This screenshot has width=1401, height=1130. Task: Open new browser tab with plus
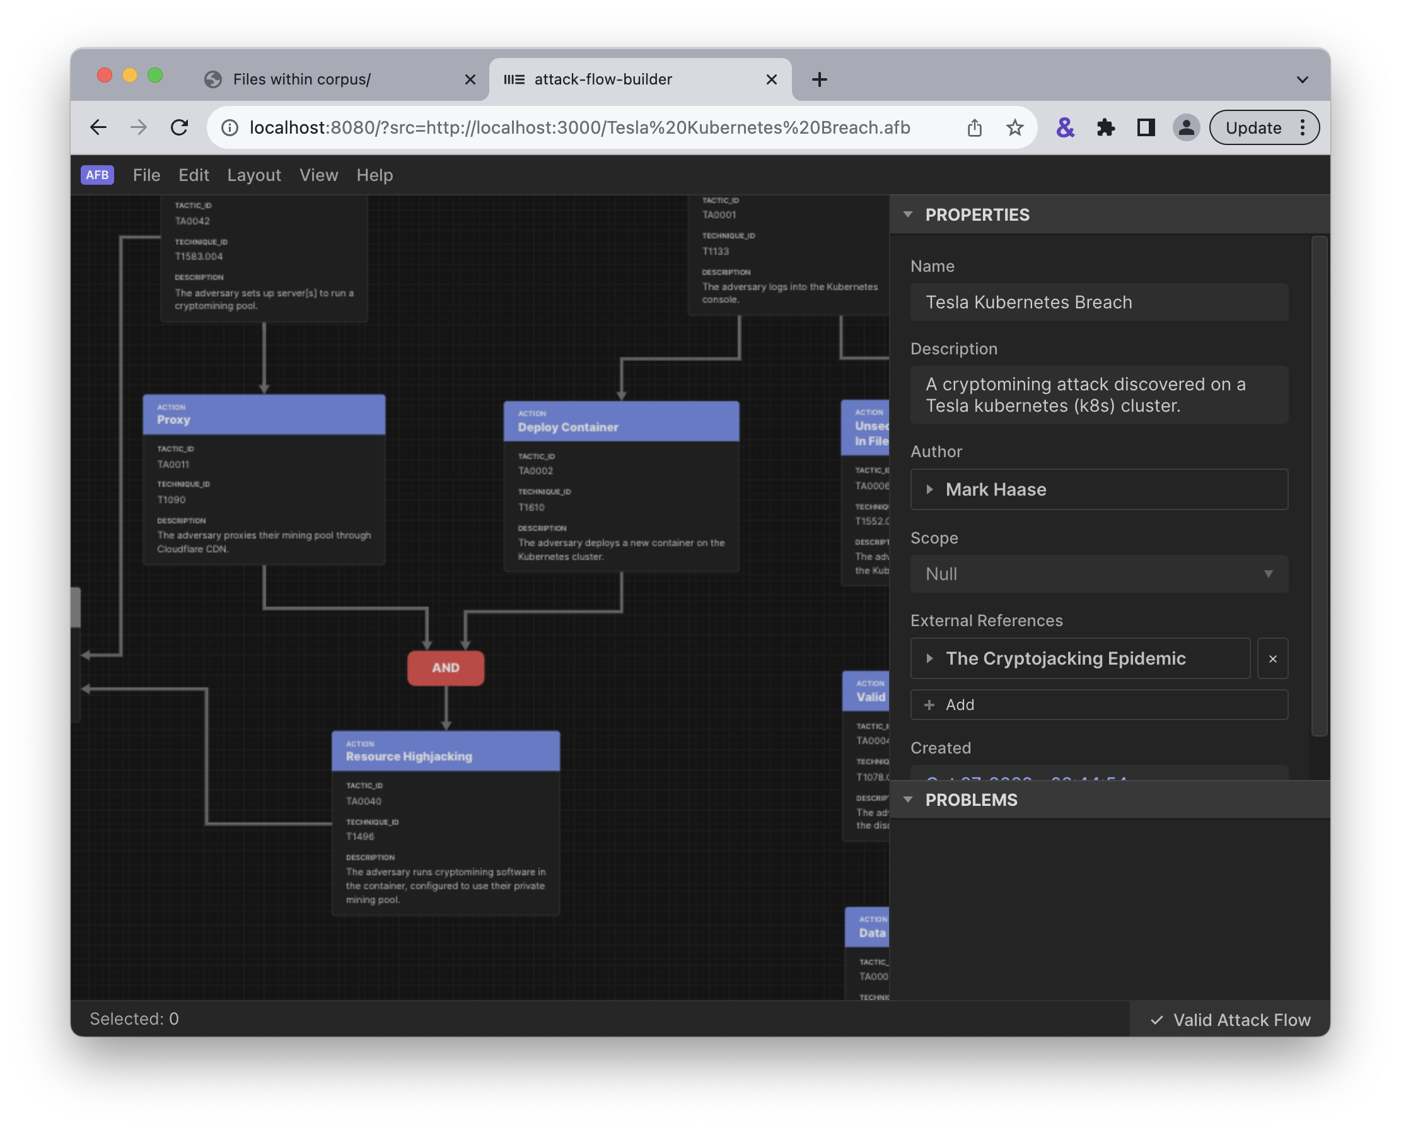(x=819, y=79)
